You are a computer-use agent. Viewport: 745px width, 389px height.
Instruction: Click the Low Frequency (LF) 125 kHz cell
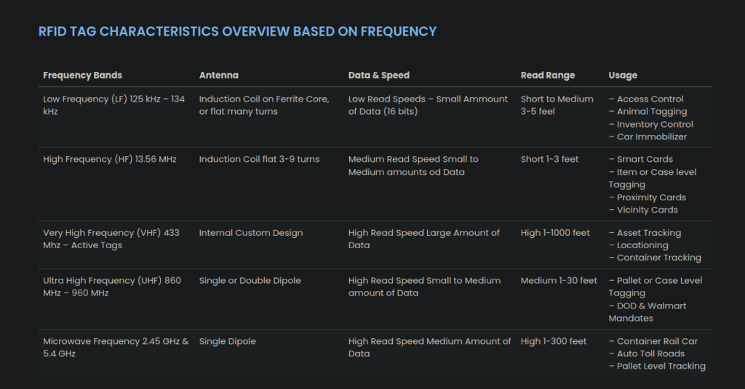114,105
